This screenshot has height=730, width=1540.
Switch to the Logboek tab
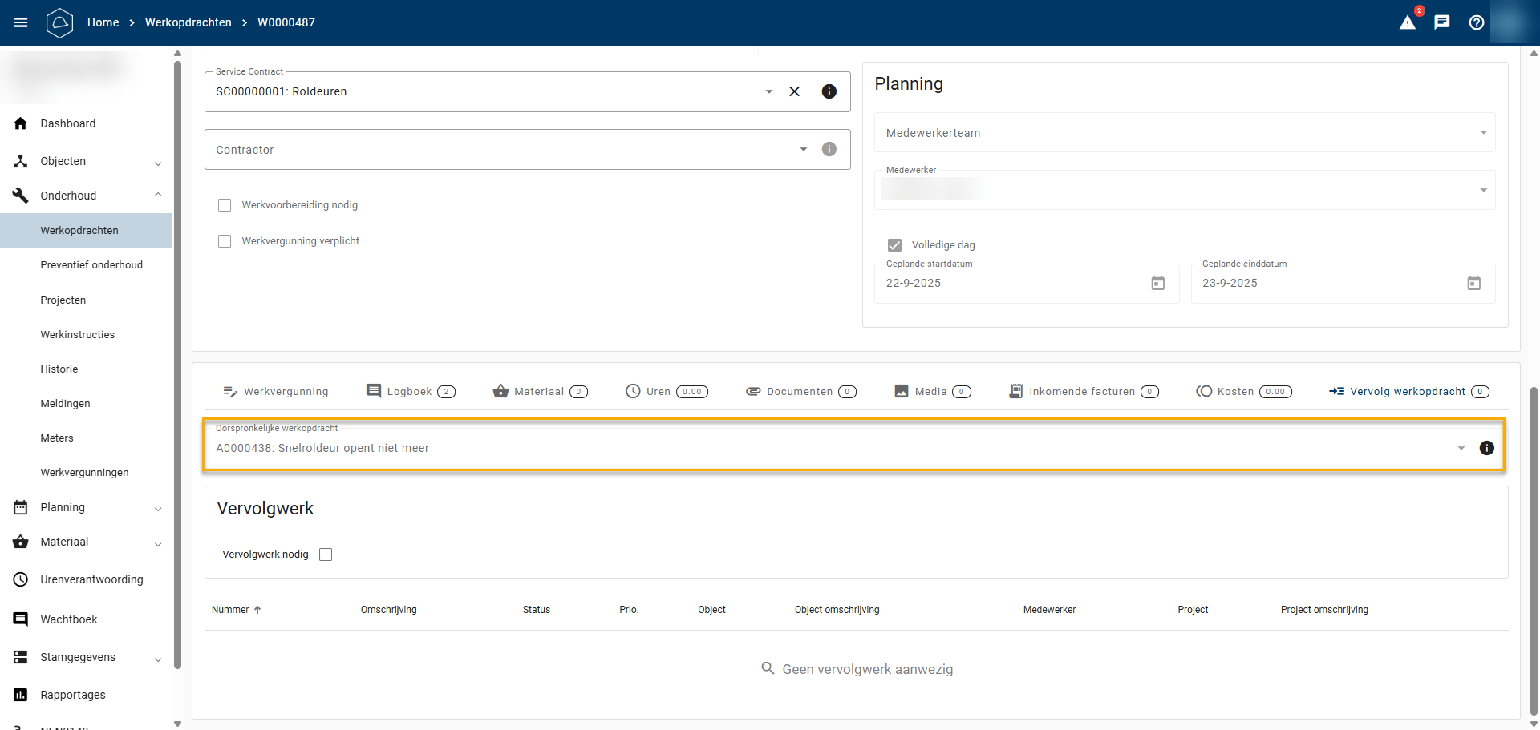[410, 391]
